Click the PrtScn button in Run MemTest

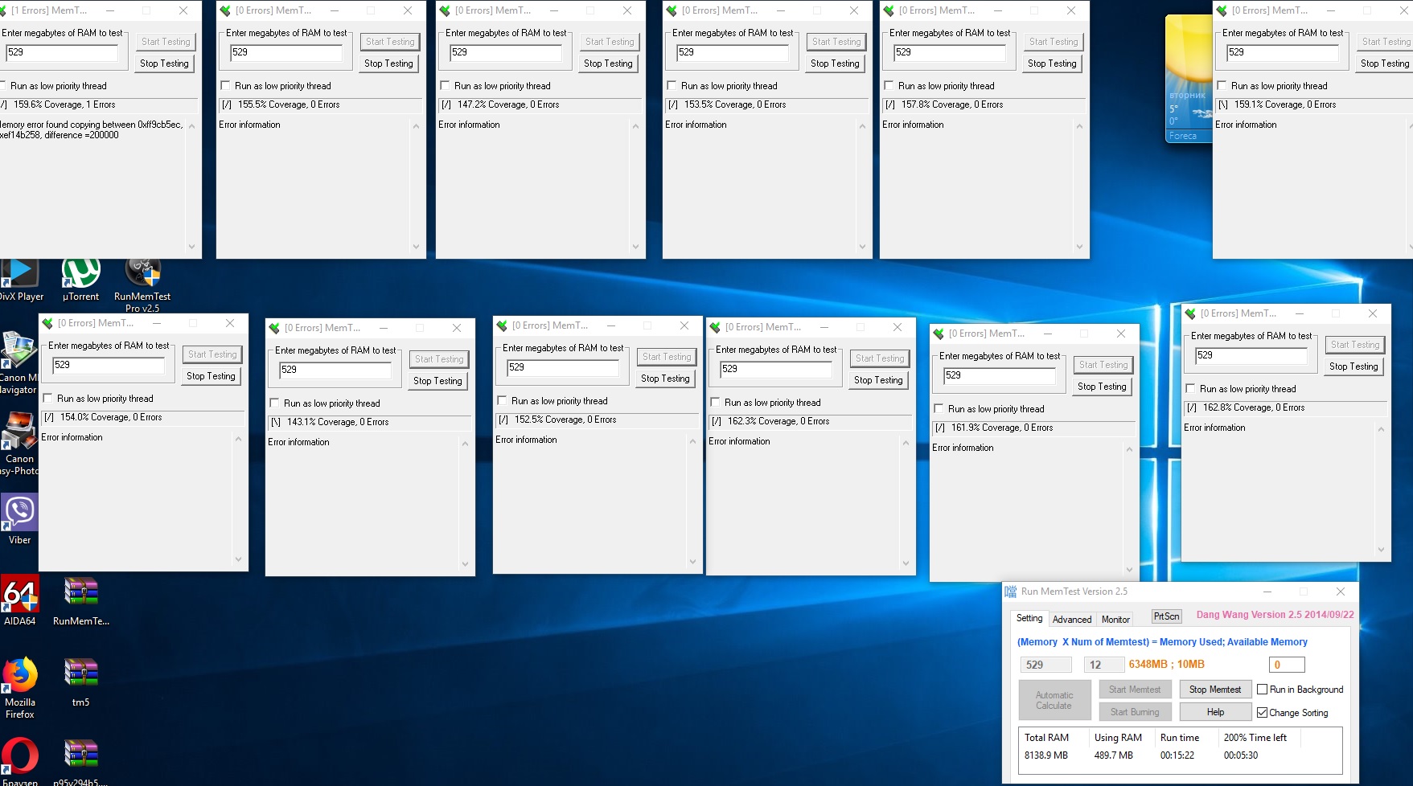click(1166, 616)
